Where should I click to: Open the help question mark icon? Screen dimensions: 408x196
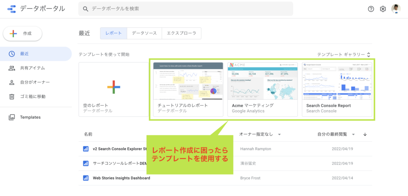click(371, 9)
